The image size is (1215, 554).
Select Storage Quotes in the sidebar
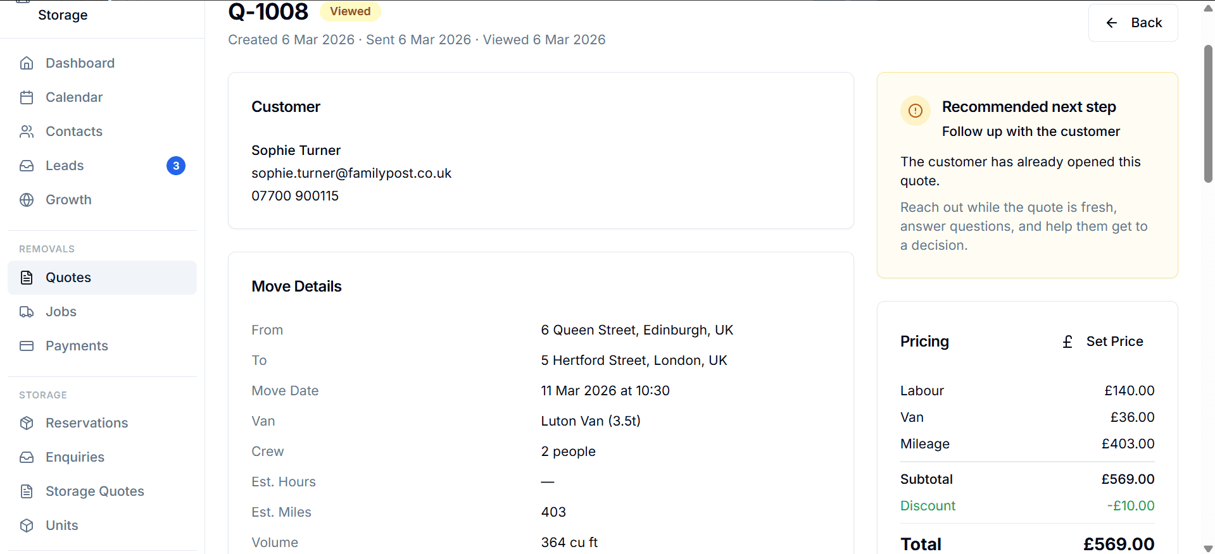click(94, 491)
